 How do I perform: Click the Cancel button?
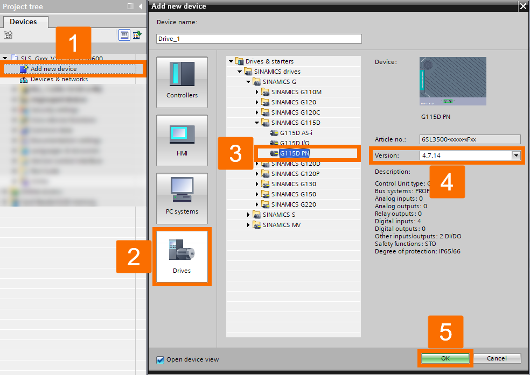497,358
